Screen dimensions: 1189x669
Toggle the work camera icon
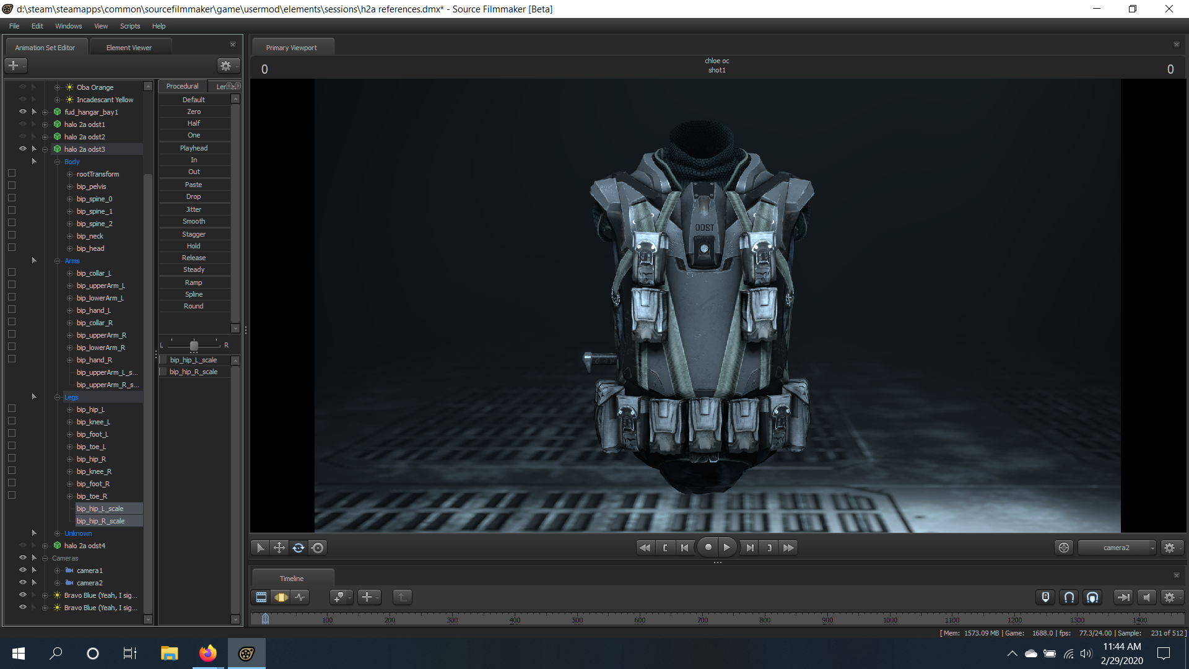1064,548
